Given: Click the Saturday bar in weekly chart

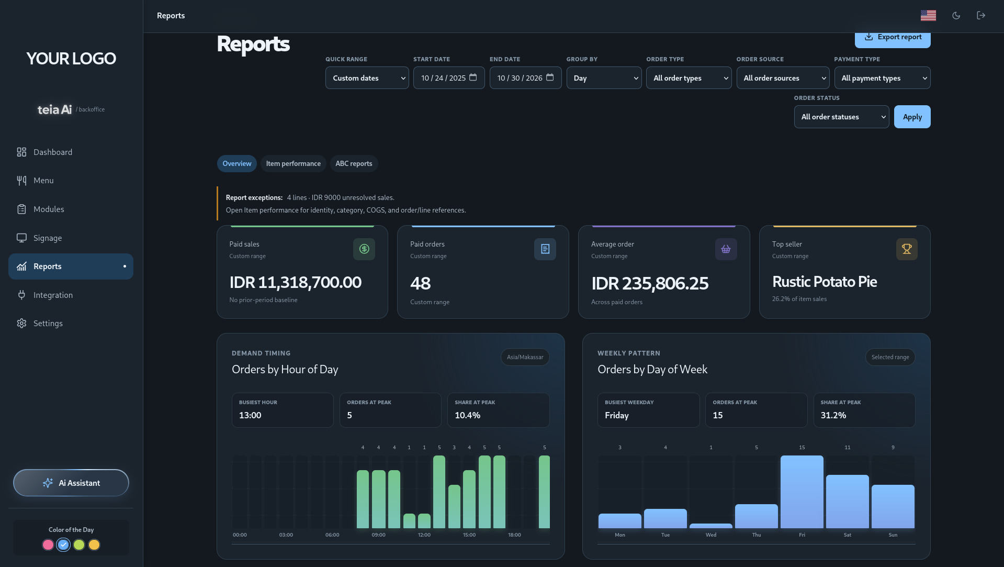Looking at the screenshot, I should [847, 502].
